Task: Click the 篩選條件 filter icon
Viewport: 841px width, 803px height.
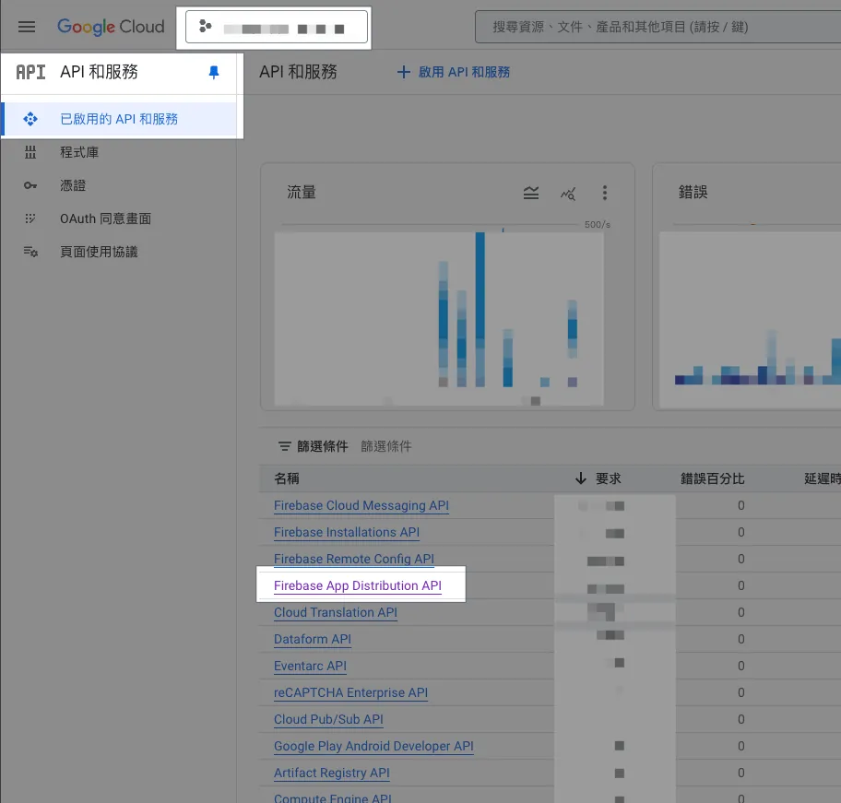Action: click(285, 446)
